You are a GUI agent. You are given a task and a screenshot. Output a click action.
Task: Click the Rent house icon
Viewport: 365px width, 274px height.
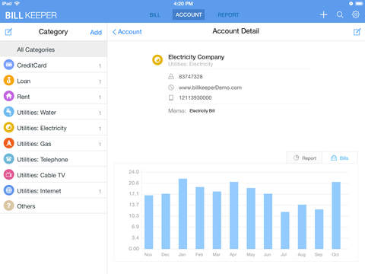click(x=9, y=96)
